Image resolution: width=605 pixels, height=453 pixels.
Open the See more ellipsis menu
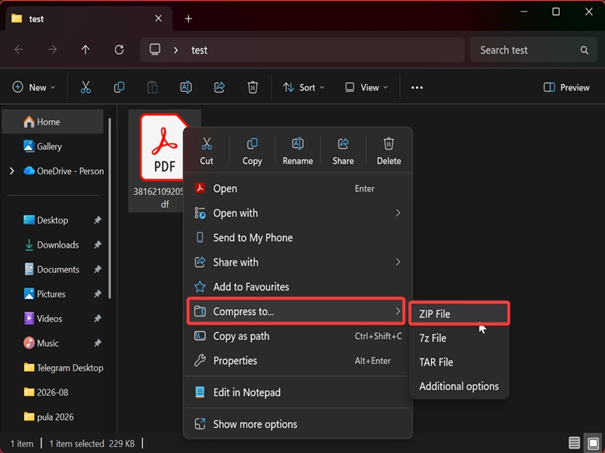coord(417,88)
